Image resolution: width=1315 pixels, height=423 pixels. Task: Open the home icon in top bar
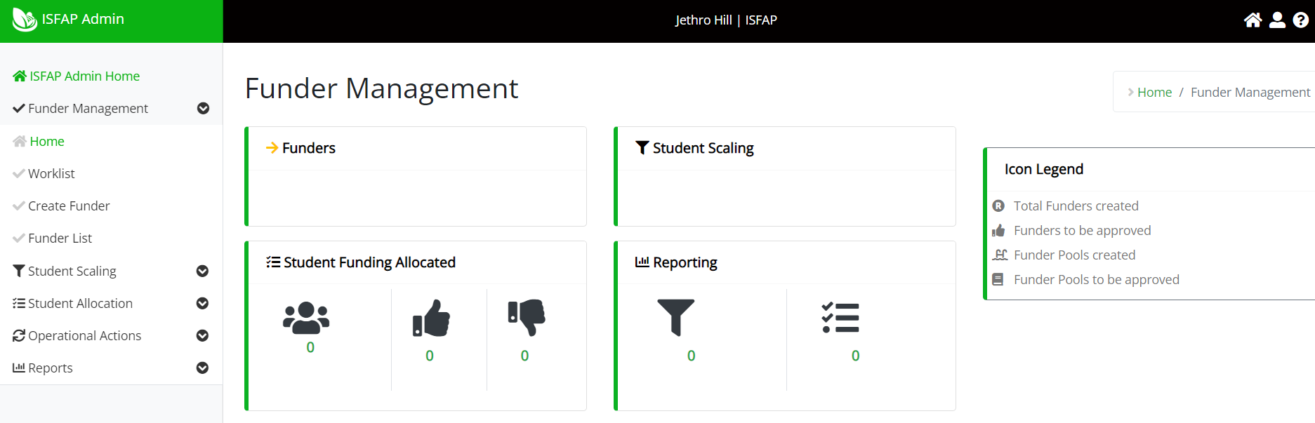[1253, 20]
